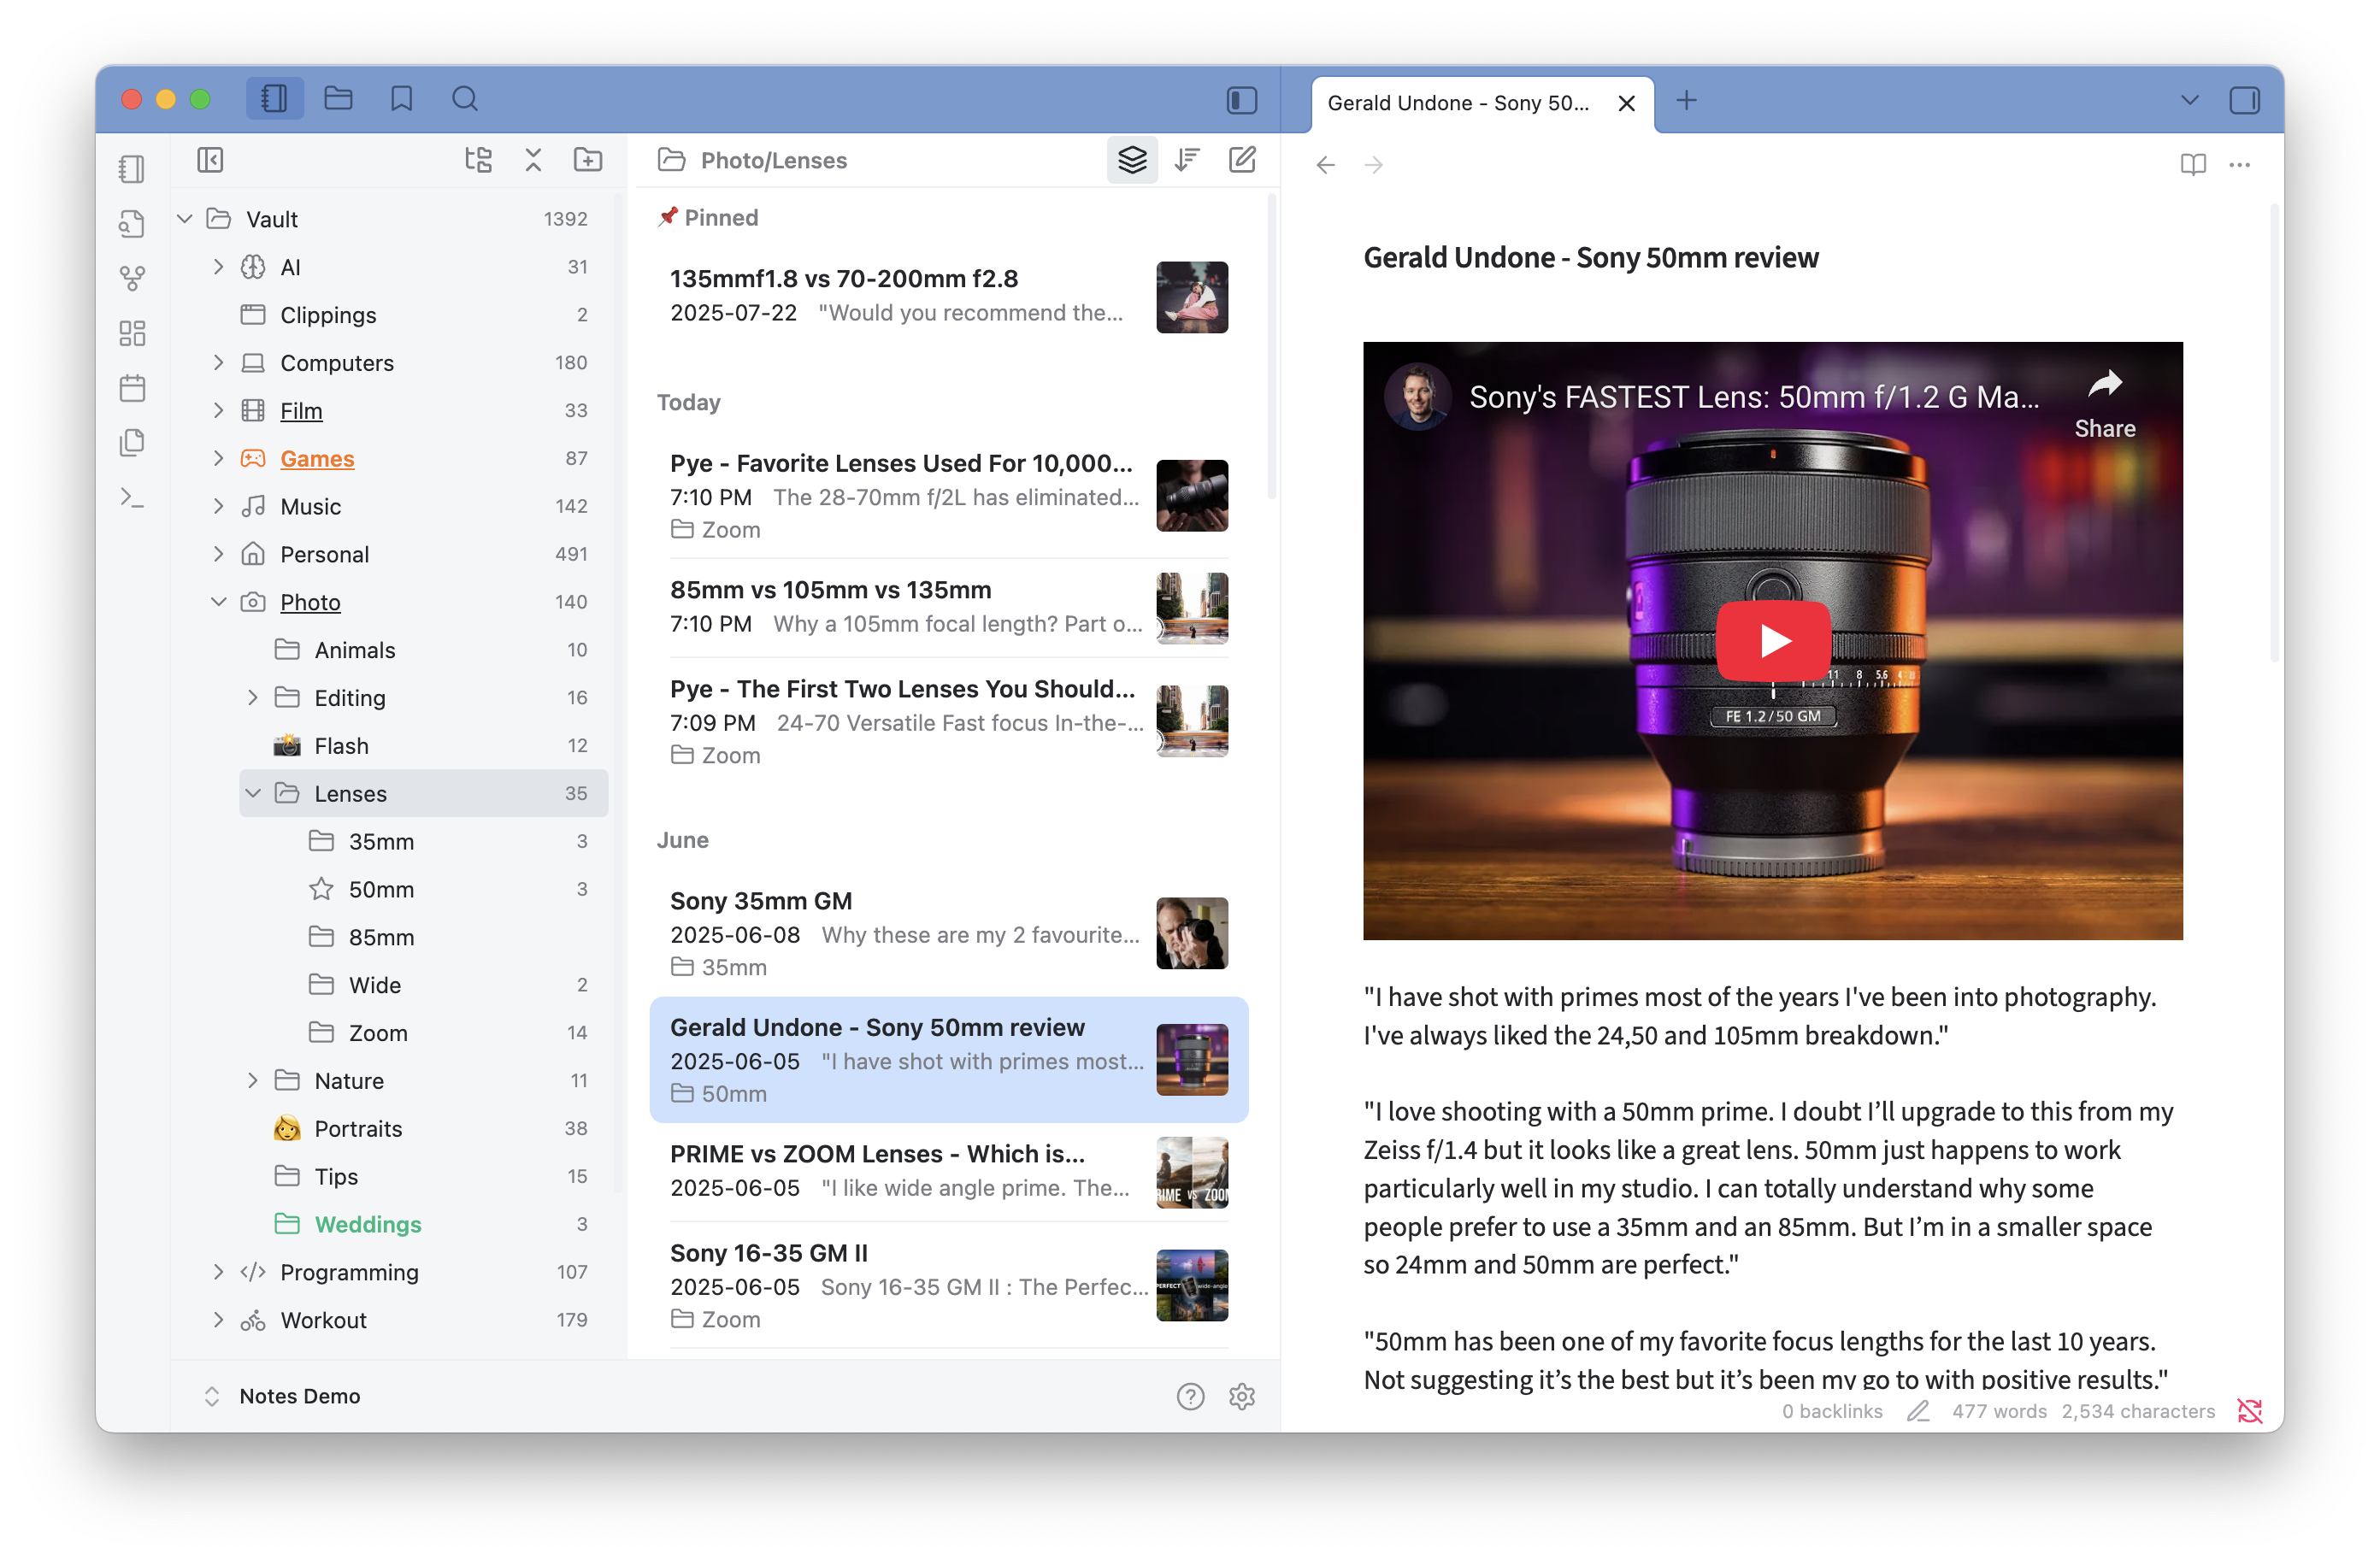2380x1559 pixels.
Task: Add a new tab with the plus button
Action: coord(1686,100)
